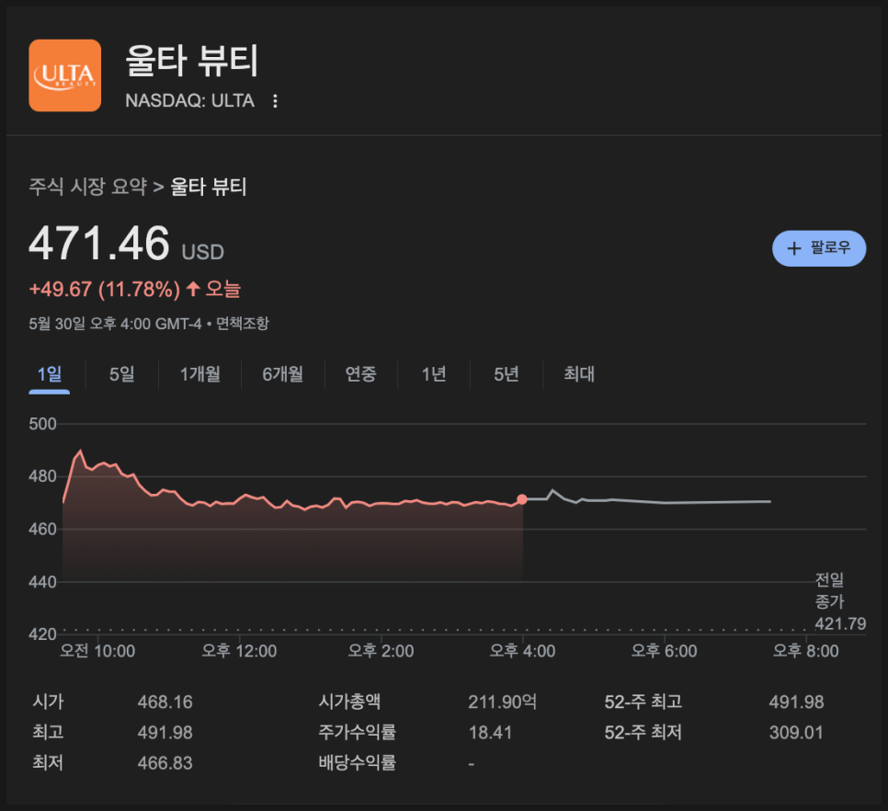Open the 주식 시장 요약 breadcrumb link
The height and width of the screenshot is (811, 888).
tap(87, 187)
